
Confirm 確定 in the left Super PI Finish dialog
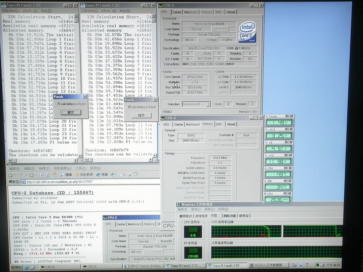coord(71,112)
